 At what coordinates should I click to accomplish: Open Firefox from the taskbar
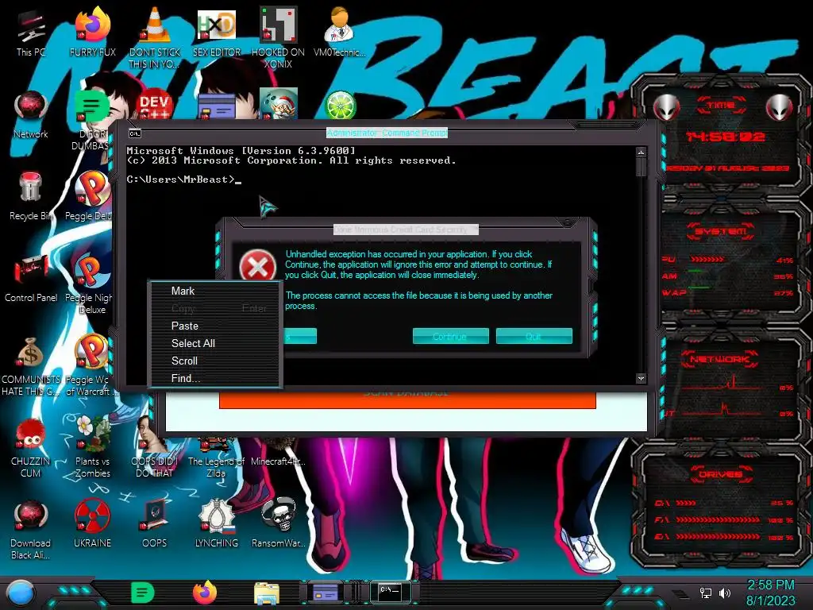pos(204,593)
